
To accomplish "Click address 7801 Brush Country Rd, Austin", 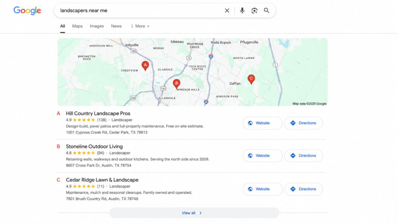I will (102, 199).
